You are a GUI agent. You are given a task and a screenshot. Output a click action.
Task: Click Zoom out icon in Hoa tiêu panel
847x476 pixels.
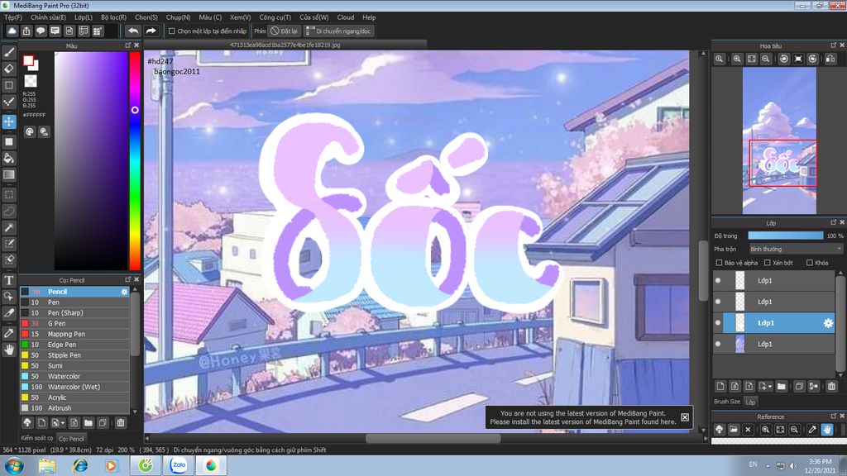tap(766, 59)
